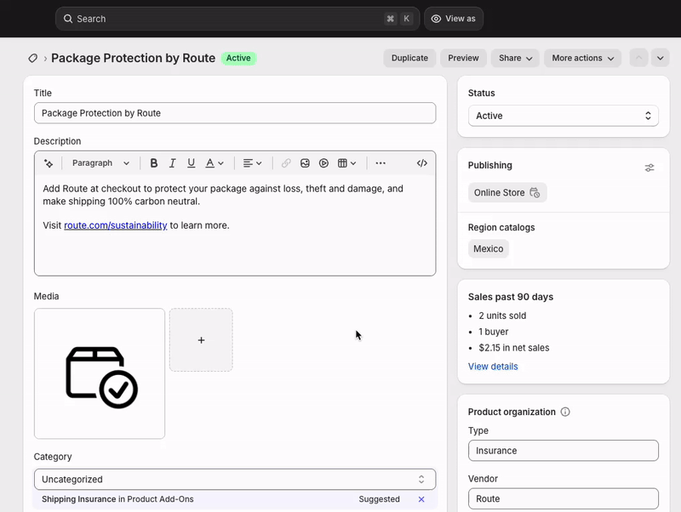This screenshot has height=512, width=681.
Task: Open the Status dropdown showing Active
Action: click(563, 116)
